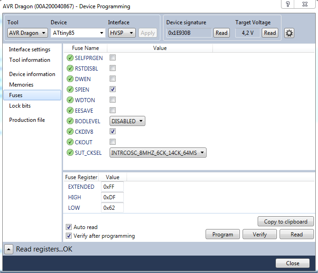Click the green status icon beside SELFPRGEN
This screenshot has width=318, height=273.
point(70,58)
